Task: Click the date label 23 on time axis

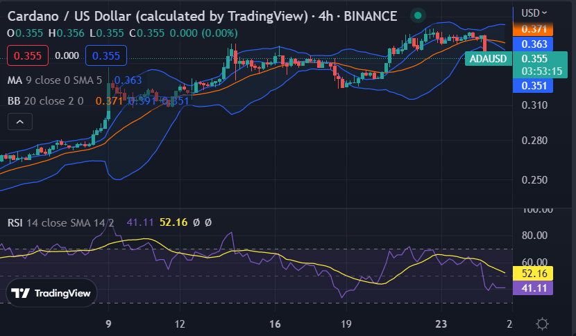Action: (441, 324)
